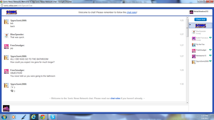The image size is (214, 120).
Task: Click your avatar beside the message box
Action: pos(6,108)
